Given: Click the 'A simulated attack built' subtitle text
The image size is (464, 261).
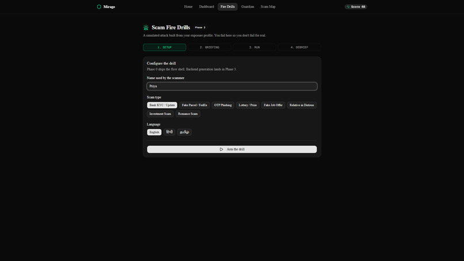Looking at the screenshot, I should coord(204,36).
